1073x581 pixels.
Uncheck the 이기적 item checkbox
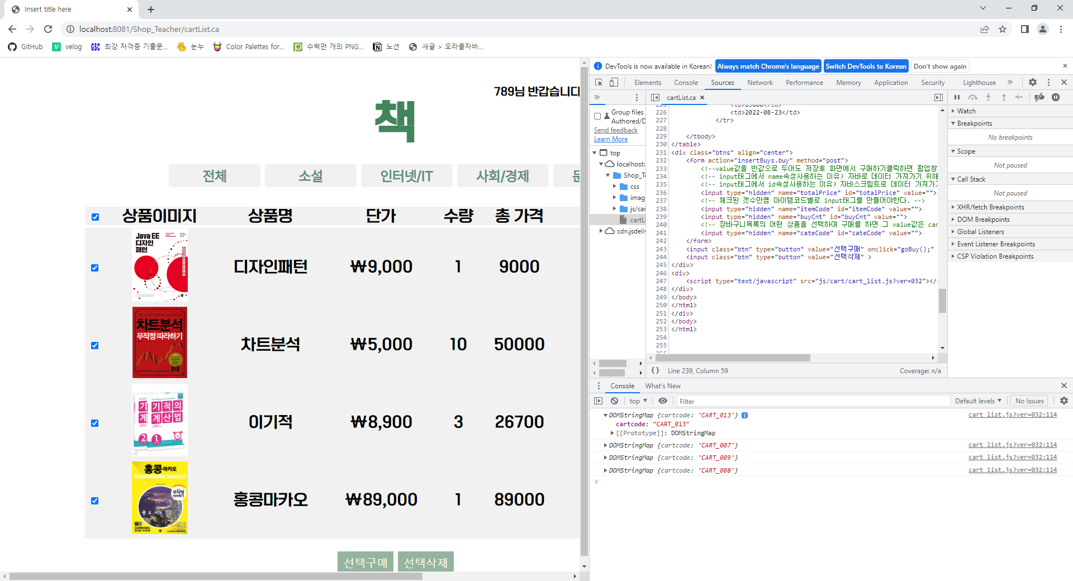[x=95, y=423]
